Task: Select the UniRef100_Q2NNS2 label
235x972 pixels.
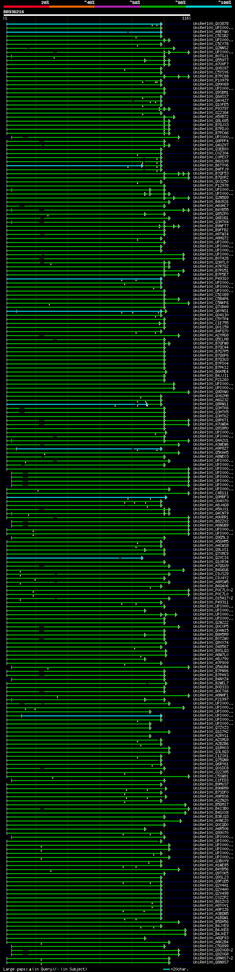Action: (x=211, y=48)
